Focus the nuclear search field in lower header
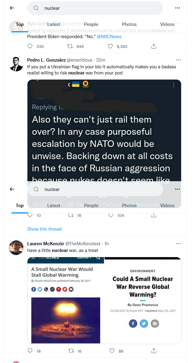193x363 pixels. 95,189
